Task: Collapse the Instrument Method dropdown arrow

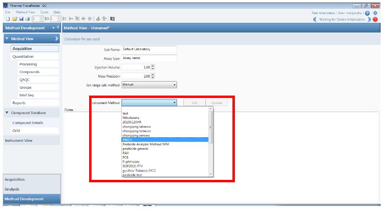Action: point(174,103)
